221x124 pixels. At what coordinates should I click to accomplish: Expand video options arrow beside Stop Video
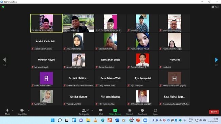29,110
